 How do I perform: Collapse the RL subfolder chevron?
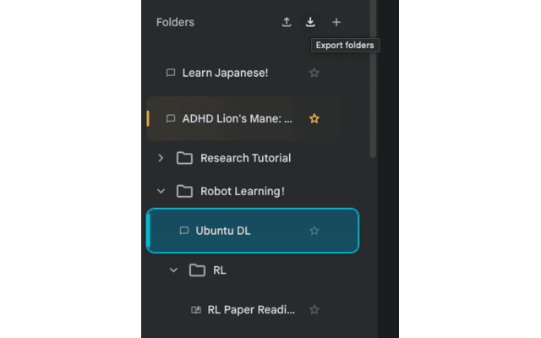pyautogui.click(x=173, y=270)
